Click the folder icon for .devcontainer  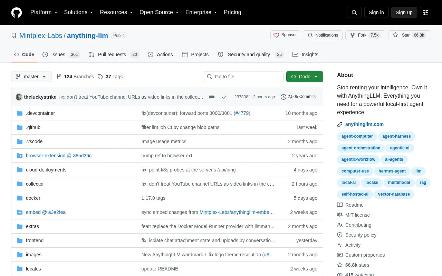point(20,113)
